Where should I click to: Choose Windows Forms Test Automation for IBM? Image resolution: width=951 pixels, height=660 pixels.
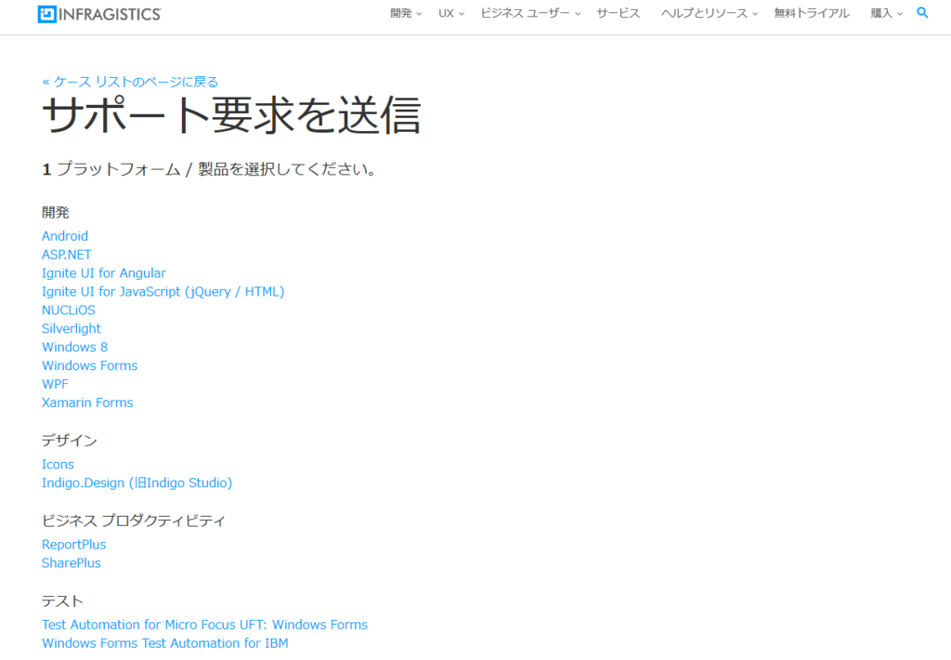point(165,643)
